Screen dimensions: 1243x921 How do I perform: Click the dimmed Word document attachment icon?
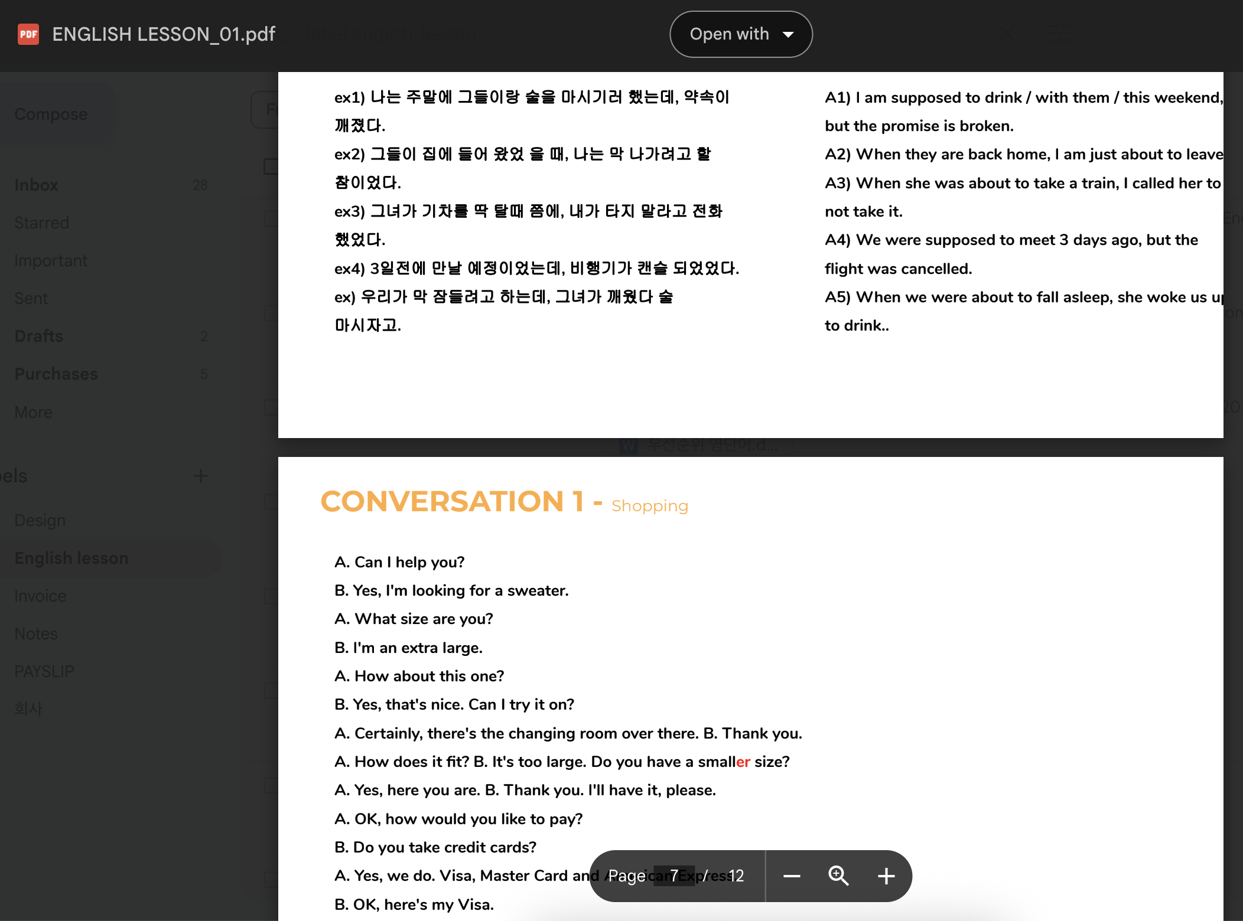point(629,445)
